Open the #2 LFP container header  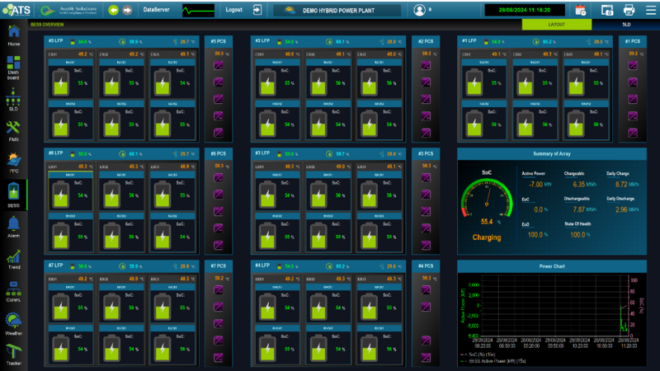[328, 42]
